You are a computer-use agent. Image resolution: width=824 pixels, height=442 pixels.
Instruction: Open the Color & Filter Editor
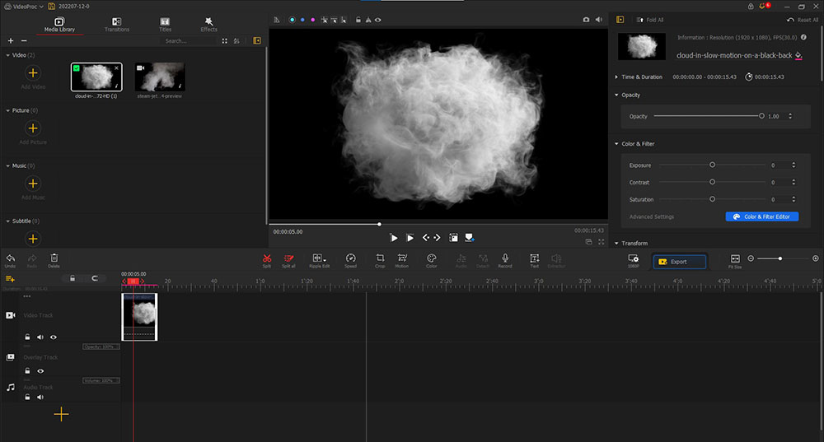point(762,216)
